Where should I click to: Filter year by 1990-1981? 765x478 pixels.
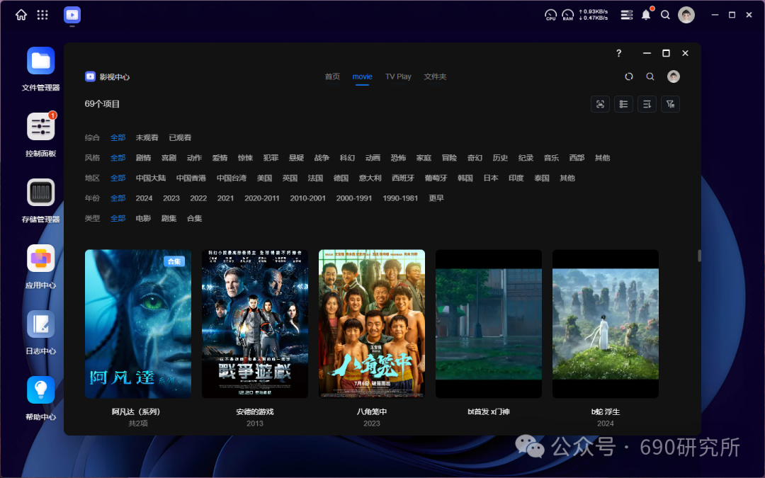400,198
